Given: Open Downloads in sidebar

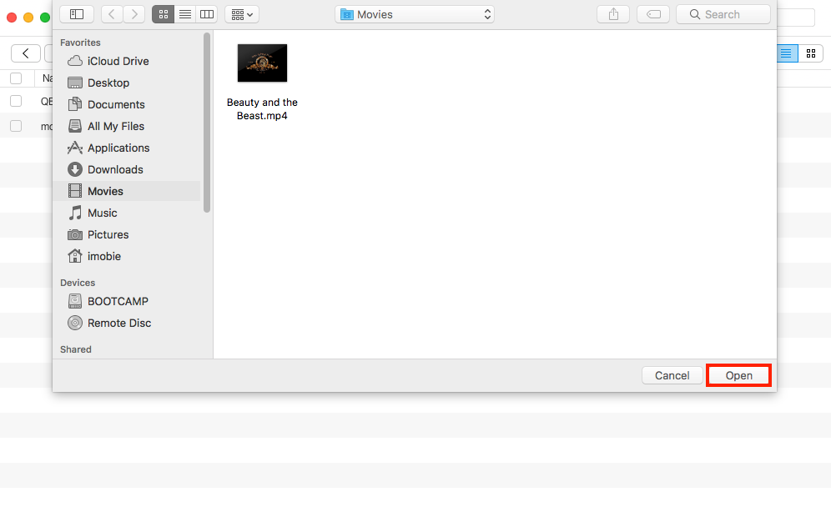Looking at the screenshot, I should 127,169.
